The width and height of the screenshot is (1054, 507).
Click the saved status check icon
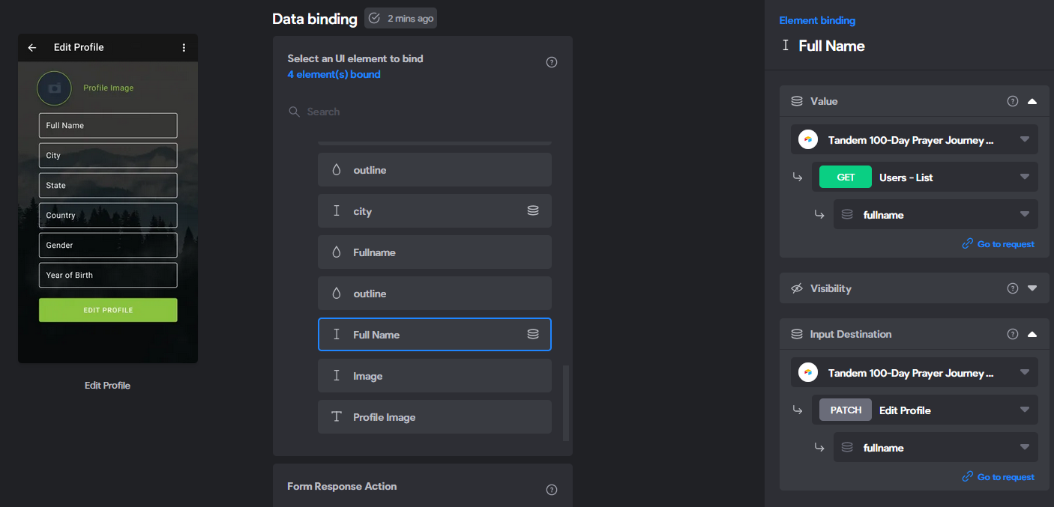[x=375, y=18]
